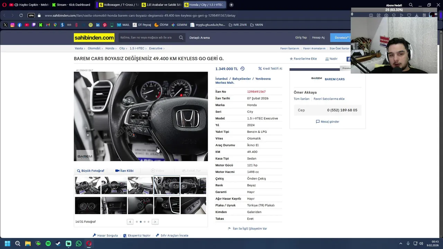Open the X (Twitter) bookmark
This screenshot has height=249, width=443.
[x=5, y=25]
